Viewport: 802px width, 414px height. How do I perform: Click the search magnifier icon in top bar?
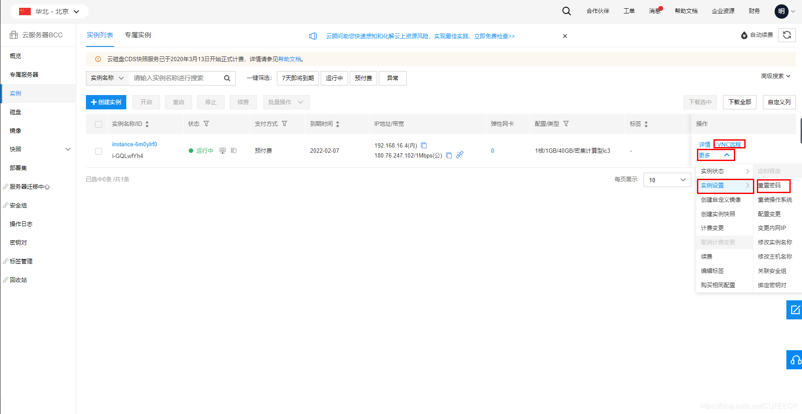click(566, 11)
